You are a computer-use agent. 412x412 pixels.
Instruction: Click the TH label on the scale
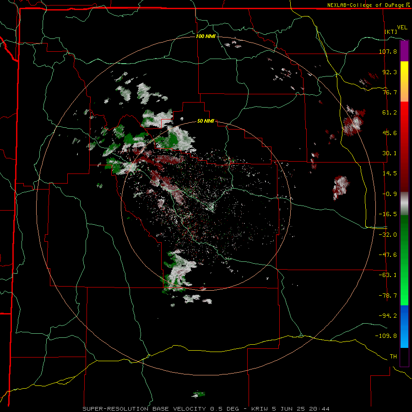coord(393,357)
